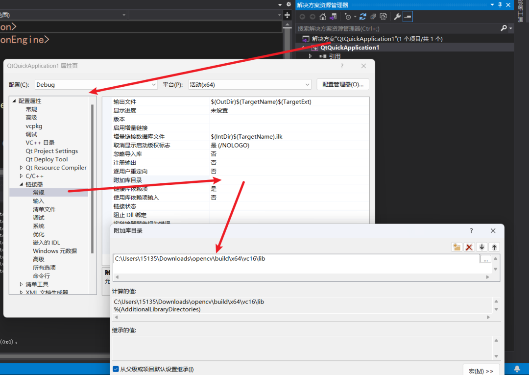Move the library directory line down
This screenshot has width=529, height=375.
click(x=482, y=247)
